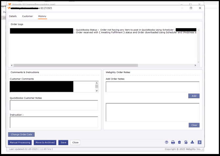The image size is (220, 156).
Task: Click Move to Archived button
Action: point(45,143)
